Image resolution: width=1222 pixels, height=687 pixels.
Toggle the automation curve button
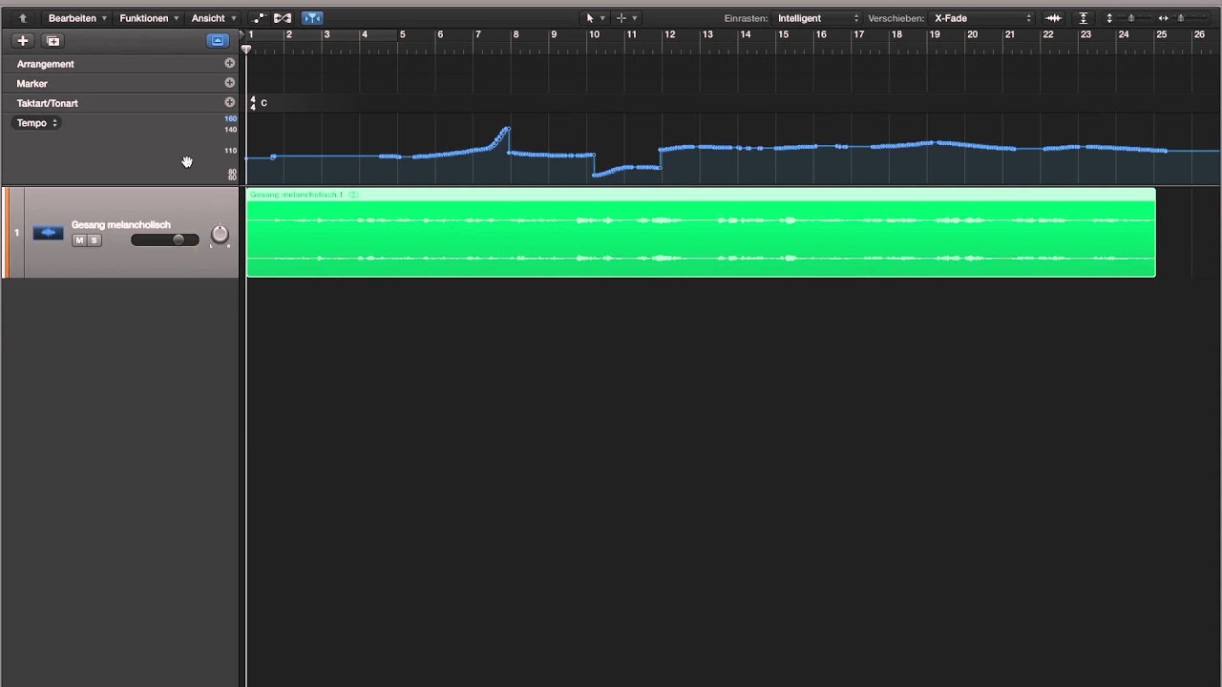point(258,18)
